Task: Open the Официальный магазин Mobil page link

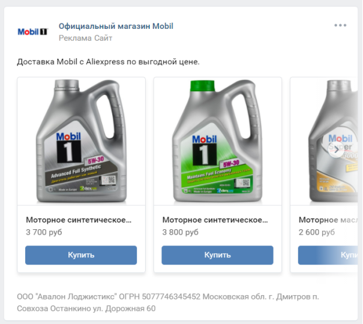Action: tap(116, 26)
